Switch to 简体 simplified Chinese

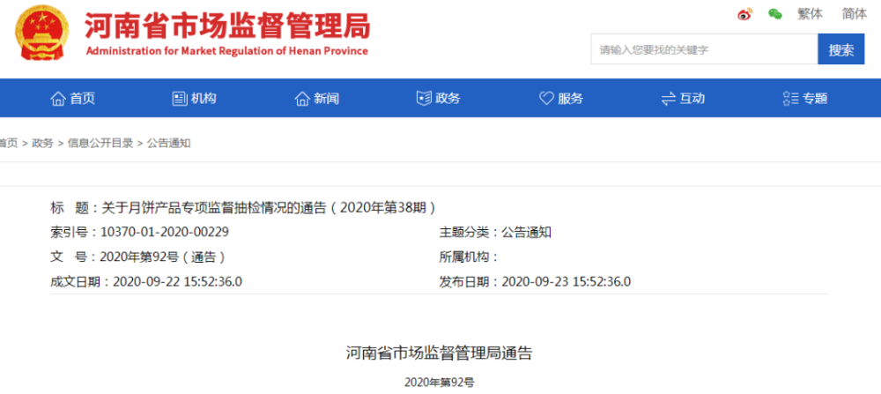(x=854, y=15)
